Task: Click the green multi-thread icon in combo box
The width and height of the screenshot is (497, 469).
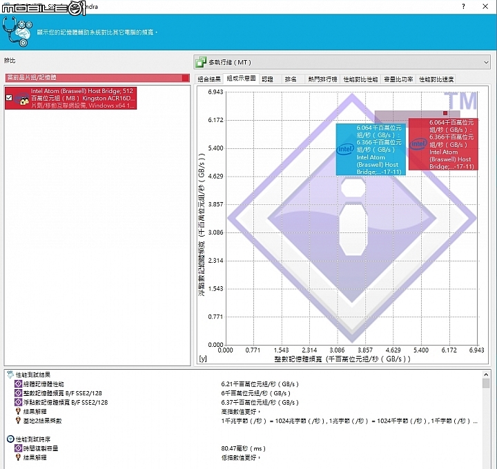Action: [x=201, y=62]
